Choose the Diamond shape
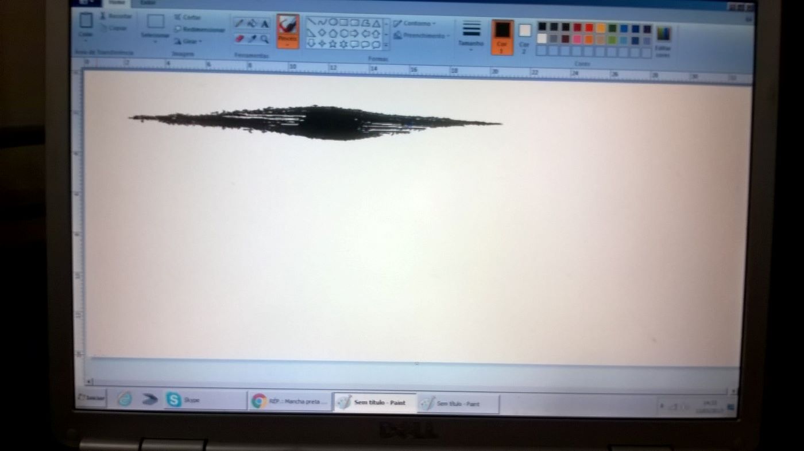This screenshot has width=804, height=451. coord(322,33)
